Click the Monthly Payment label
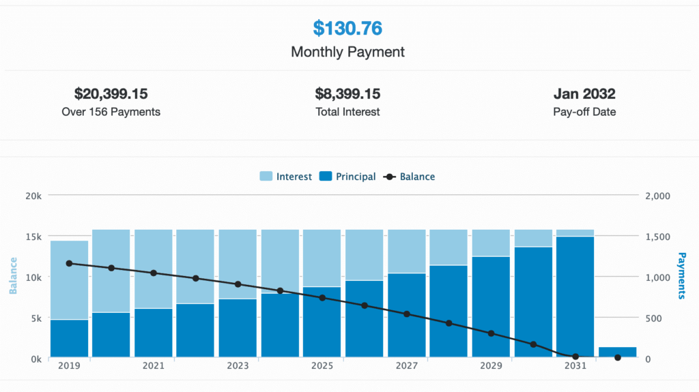 347,52
